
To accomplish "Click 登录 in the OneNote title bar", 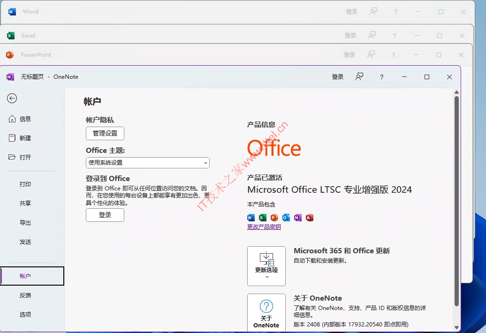I will [338, 77].
